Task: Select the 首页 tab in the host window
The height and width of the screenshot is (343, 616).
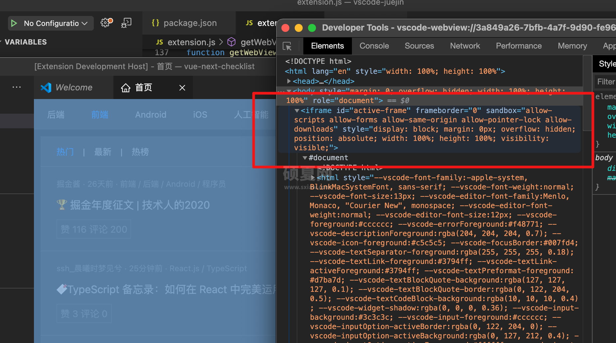Action: (x=143, y=87)
